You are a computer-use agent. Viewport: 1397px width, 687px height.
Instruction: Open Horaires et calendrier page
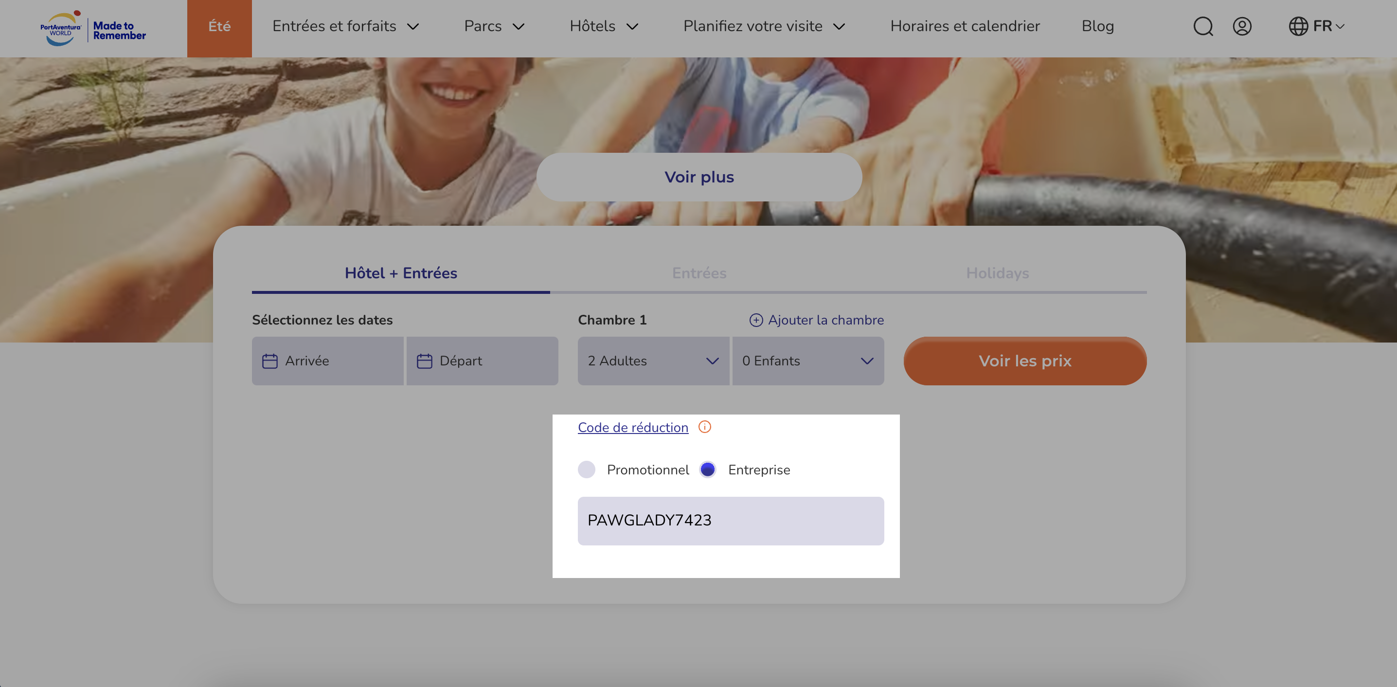(x=965, y=26)
